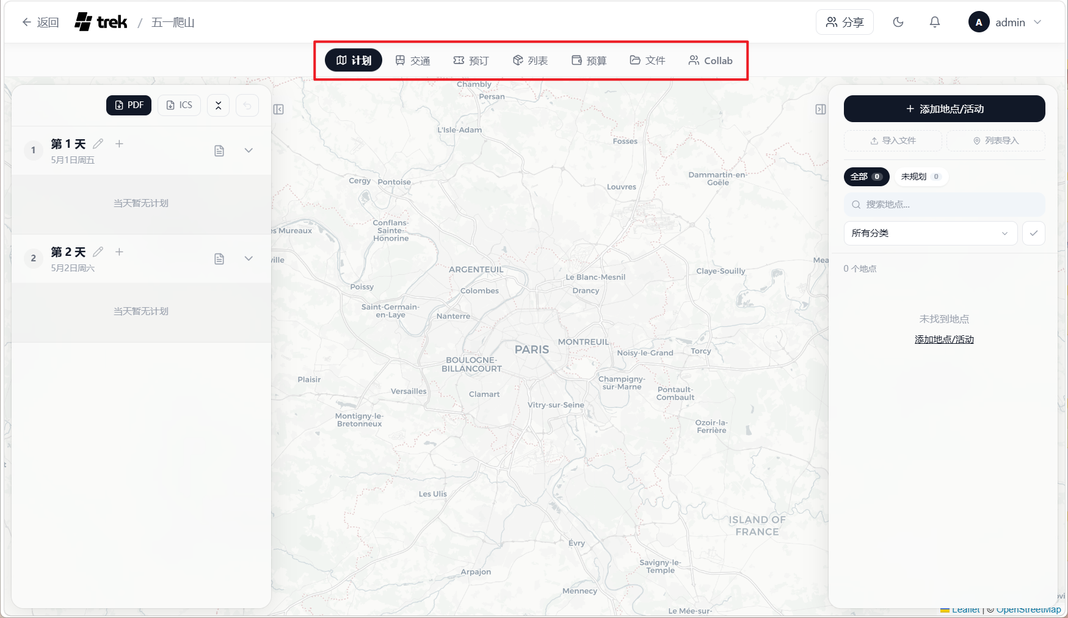Open the admin user dropdown
The width and height of the screenshot is (1068, 618).
pos(1005,22)
